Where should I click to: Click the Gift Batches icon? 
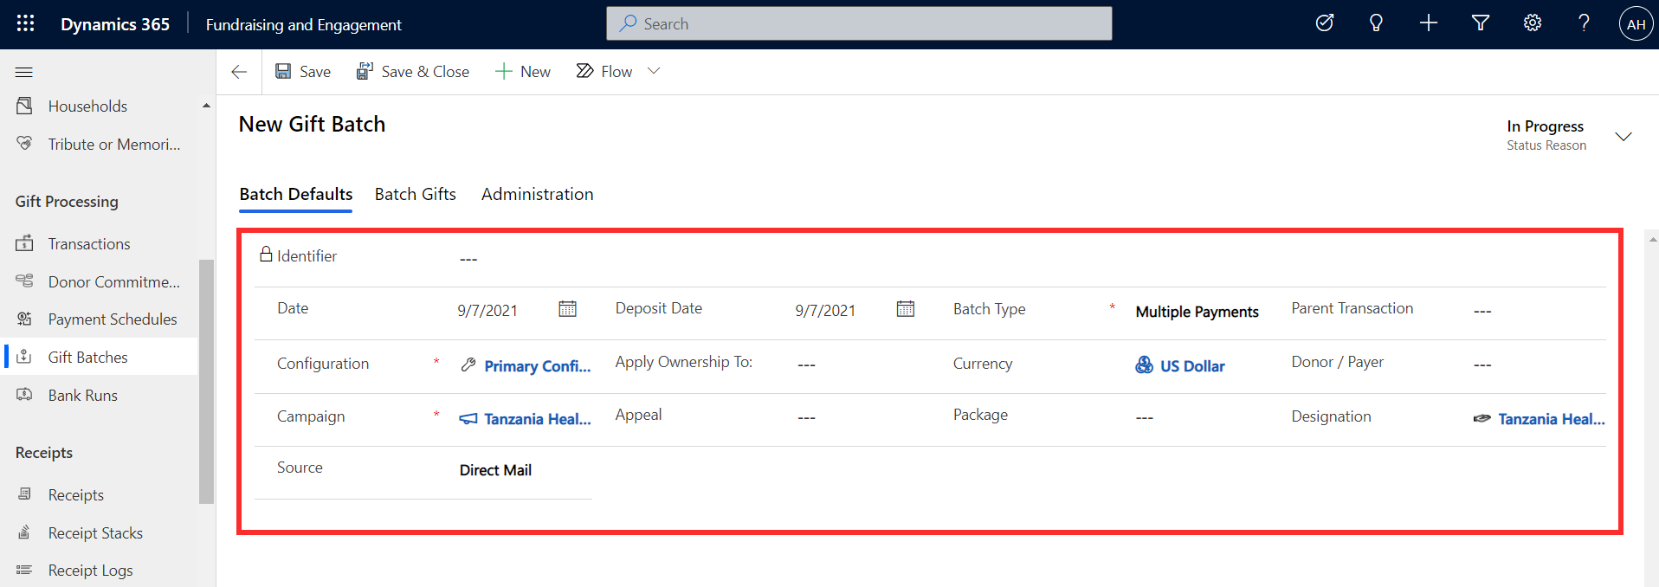[x=24, y=357]
